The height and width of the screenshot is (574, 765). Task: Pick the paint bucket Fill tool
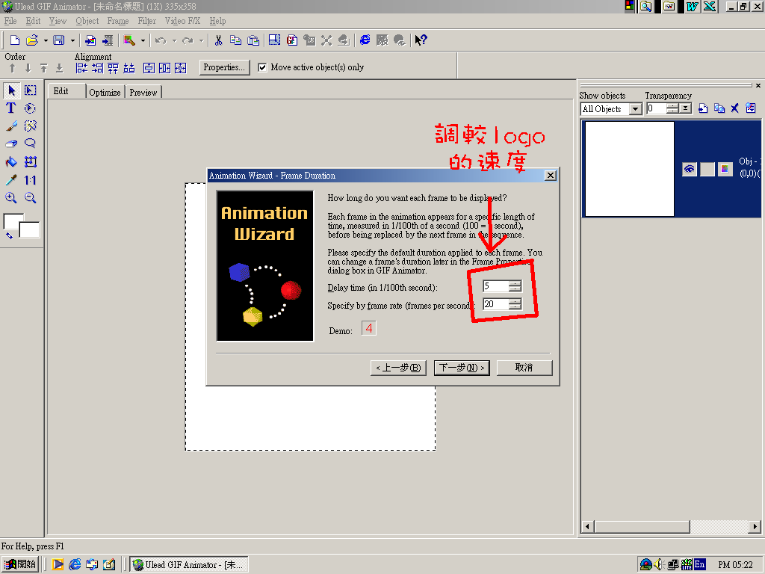(11, 161)
